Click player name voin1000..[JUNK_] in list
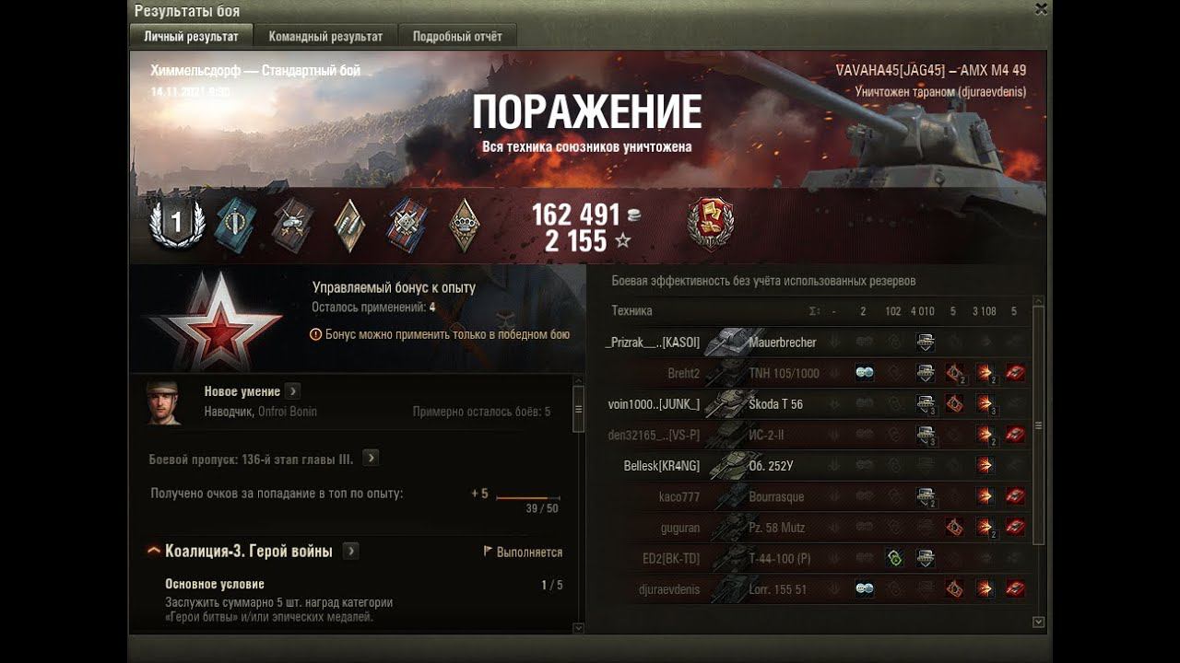The width and height of the screenshot is (1180, 663). coord(655,404)
